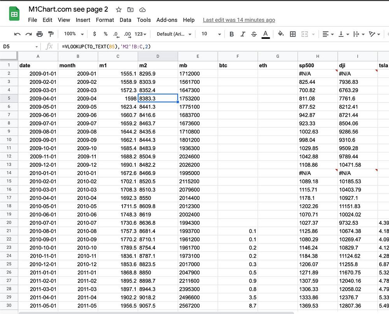Screen dimensions: 389x314
Task: Open the text rotation dropdown
Action: (374, 34)
